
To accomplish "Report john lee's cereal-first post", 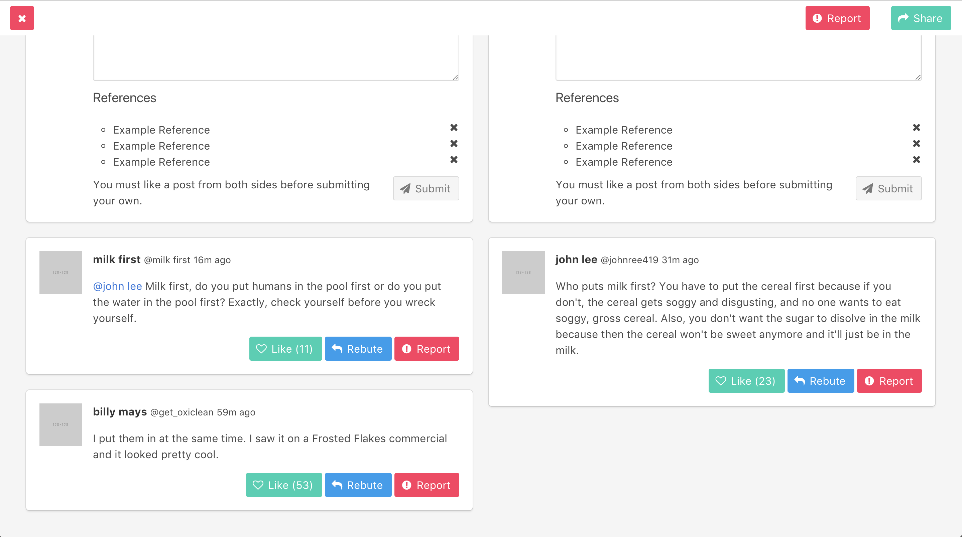I will pyautogui.click(x=889, y=381).
